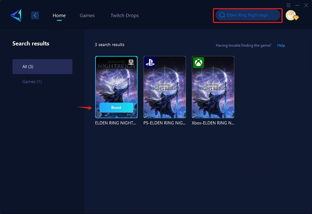Click the server icon on PC Nightreign card
Image resolution: width=312 pixels, height=214 pixels.
click(x=131, y=62)
